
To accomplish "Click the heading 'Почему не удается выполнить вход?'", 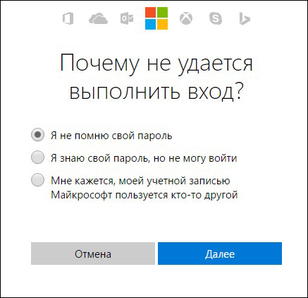I will [156, 78].
